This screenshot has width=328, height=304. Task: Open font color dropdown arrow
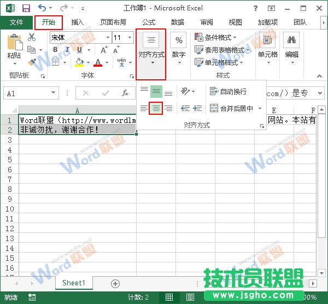pos(107,62)
